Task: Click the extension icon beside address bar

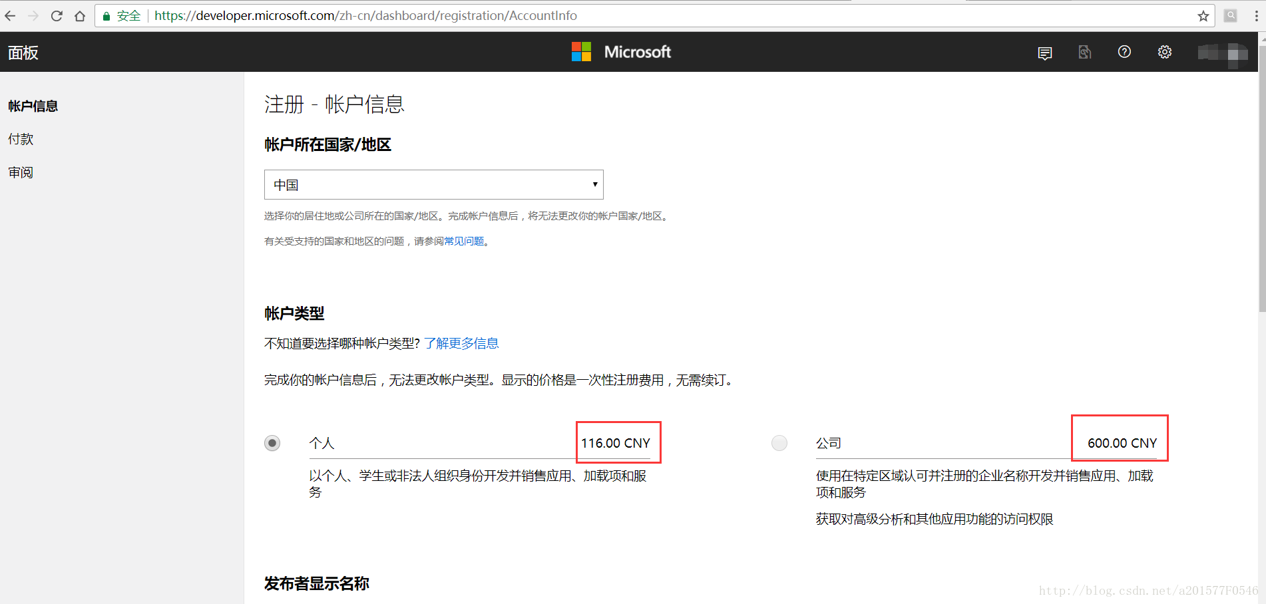Action: pos(1231,15)
